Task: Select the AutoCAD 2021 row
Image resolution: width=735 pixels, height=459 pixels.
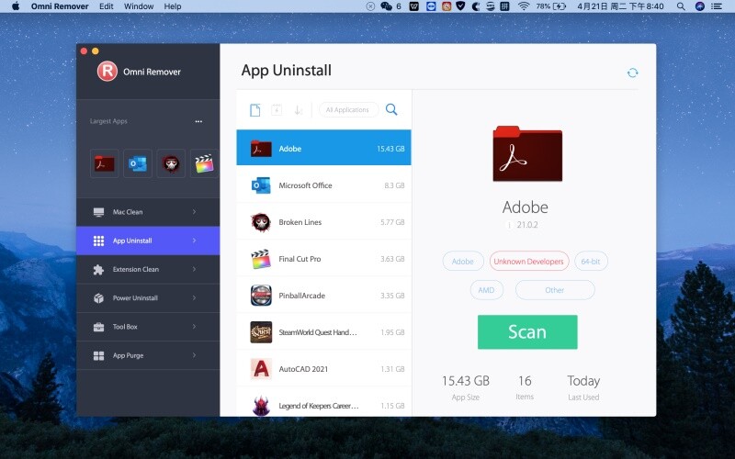Action: [323, 369]
